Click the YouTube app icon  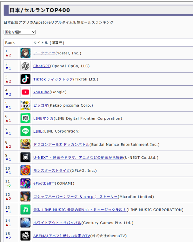25,92
